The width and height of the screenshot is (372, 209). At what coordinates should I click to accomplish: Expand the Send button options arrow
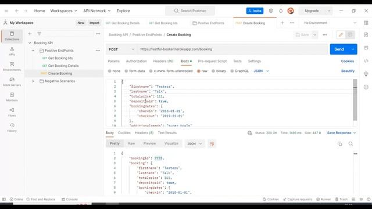click(353, 49)
